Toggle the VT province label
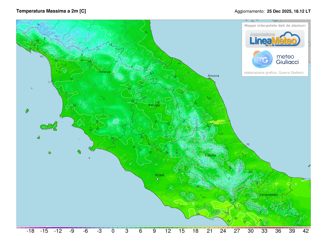 tap(141, 149)
